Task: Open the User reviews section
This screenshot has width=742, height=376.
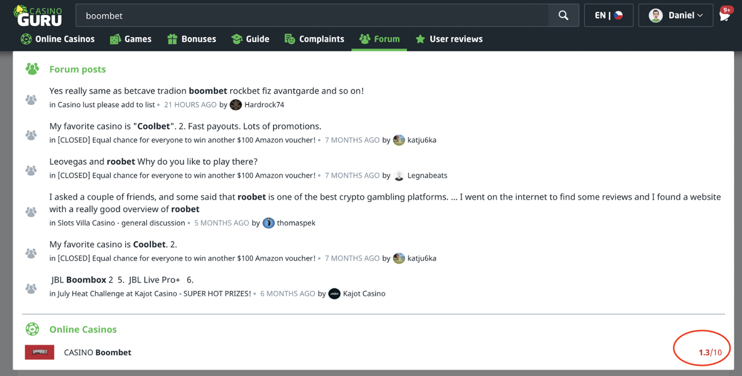Action: click(x=449, y=39)
